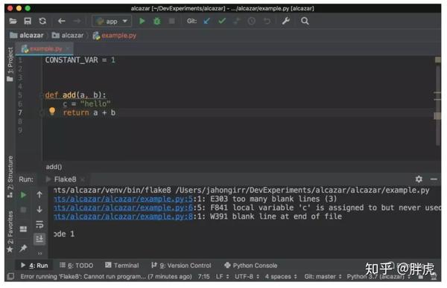This screenshot has width=447, height=288.
Task: Show Git history with the clock icon
Action: pos(252,21)
